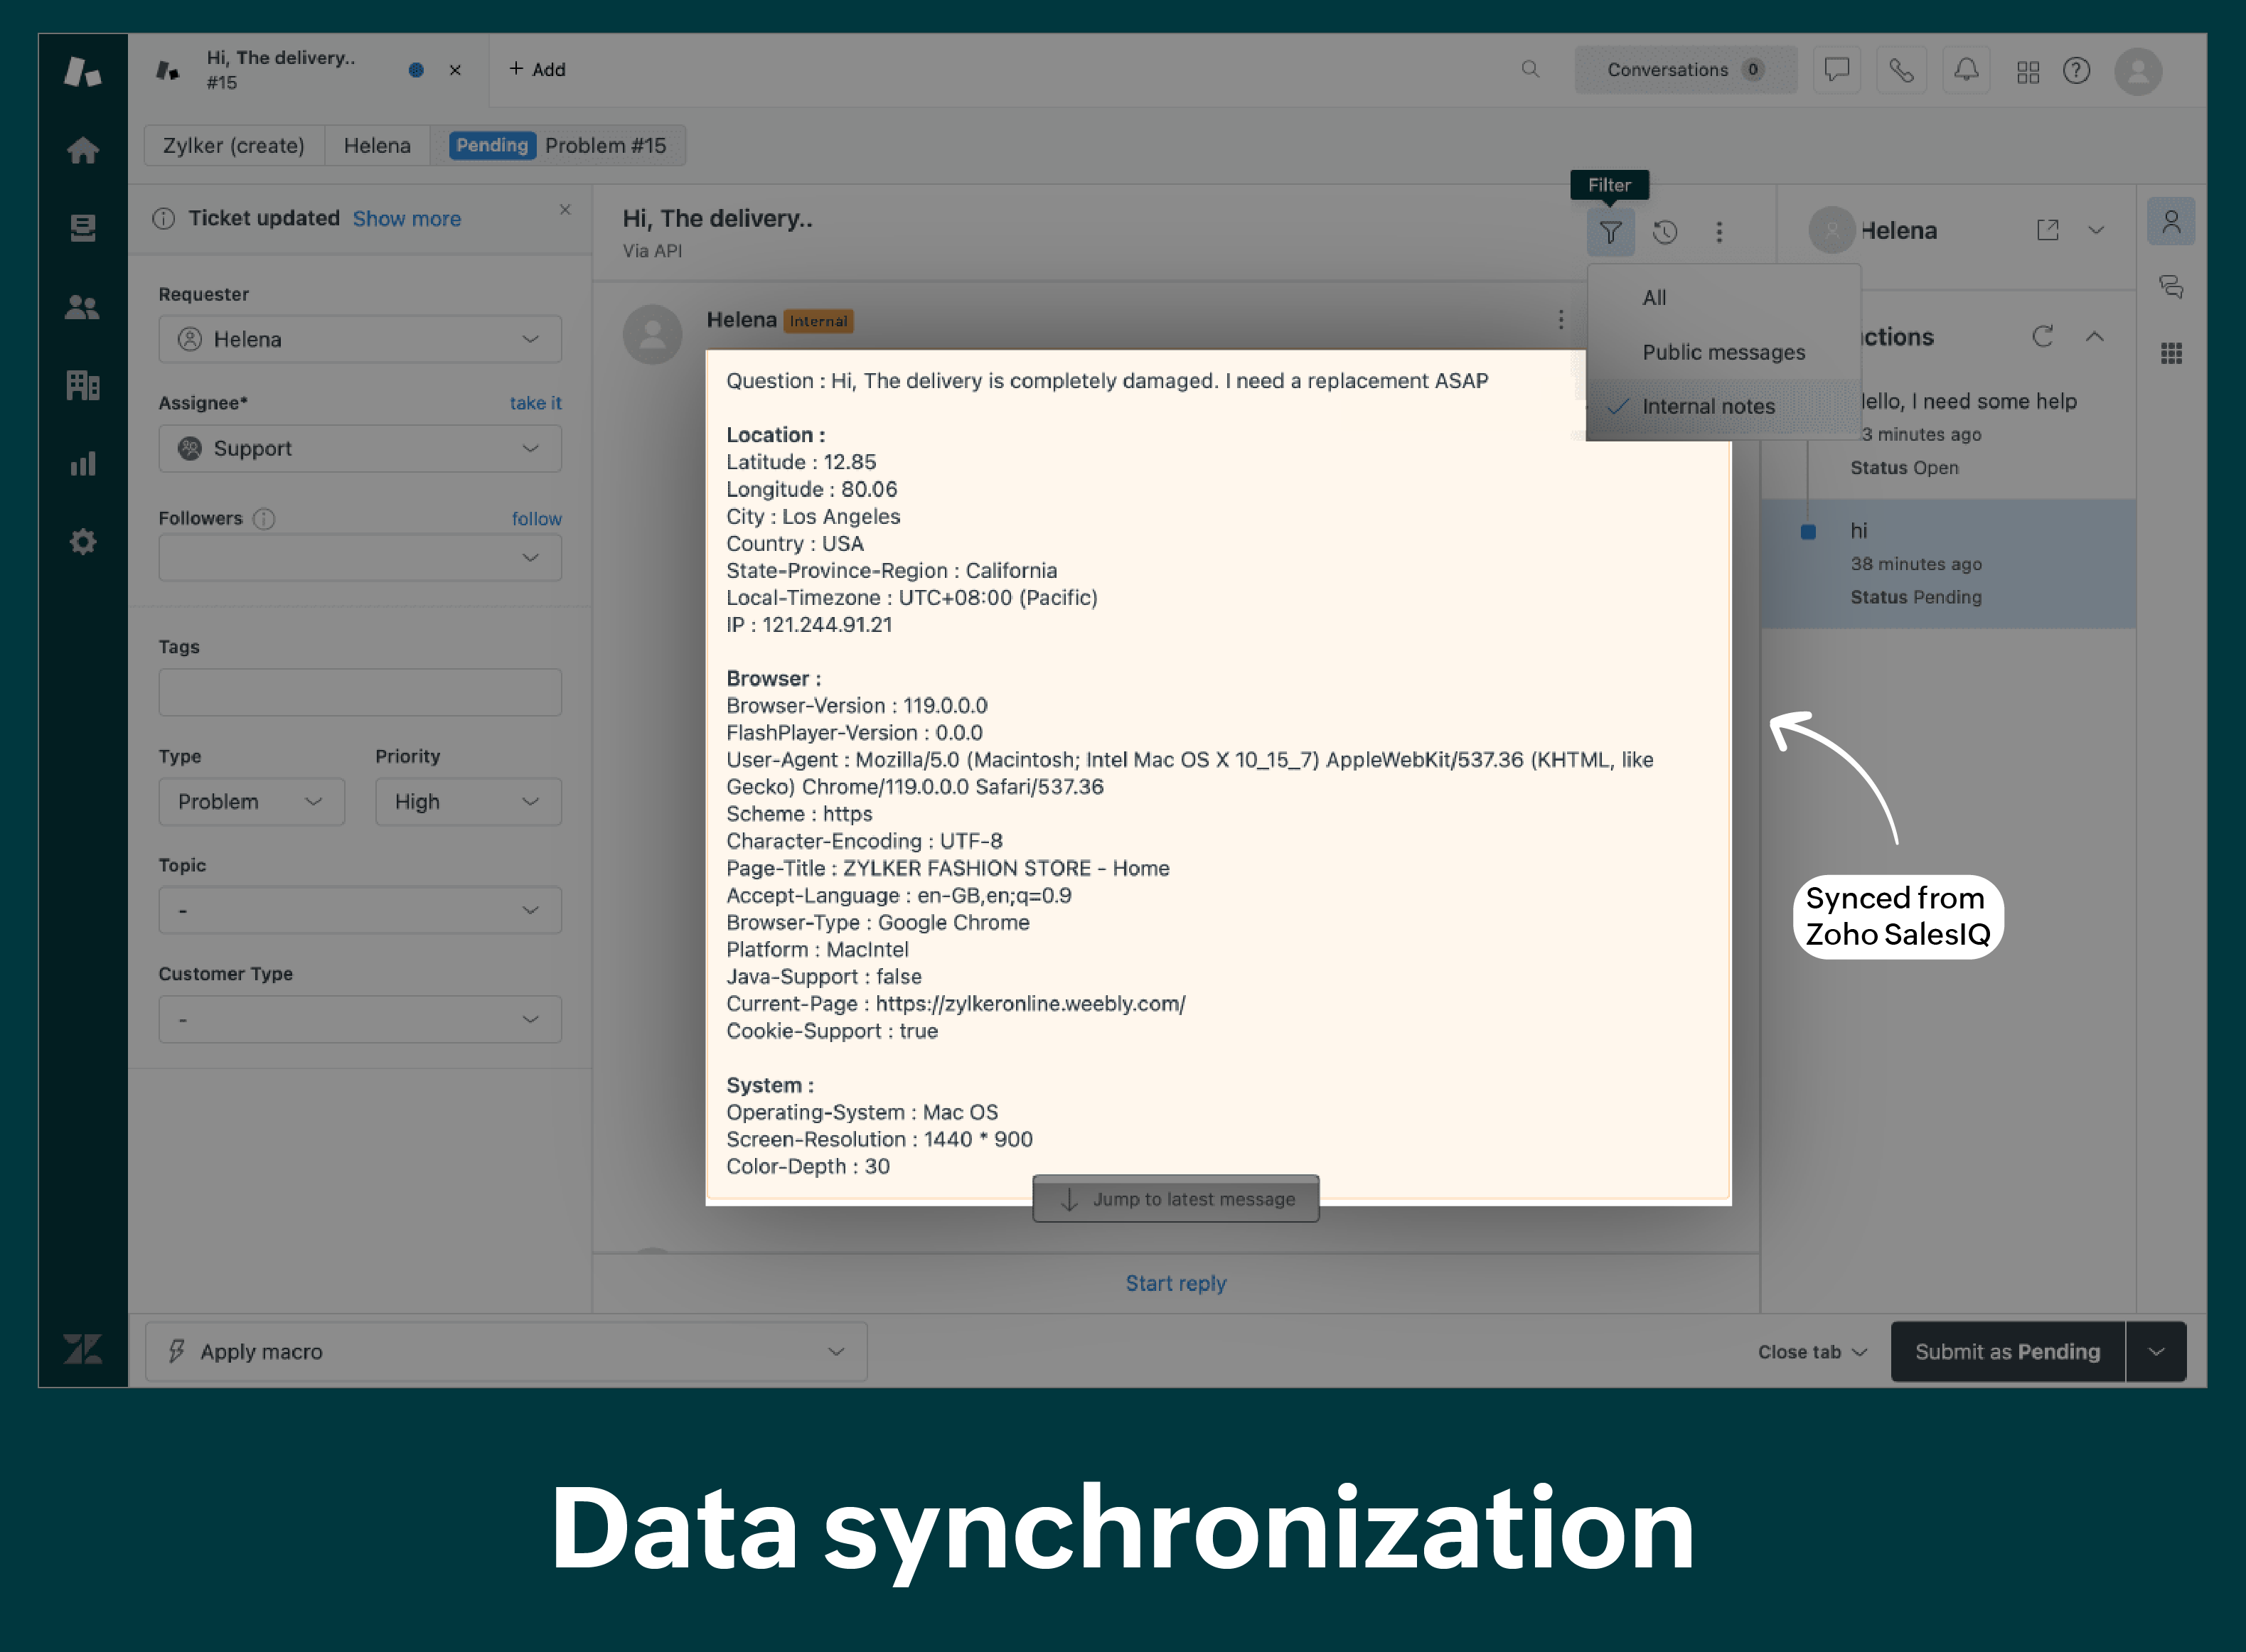Open the notifications bell icon
This screenshot has width=2246, height=1652.
(x=1966, y=70)
